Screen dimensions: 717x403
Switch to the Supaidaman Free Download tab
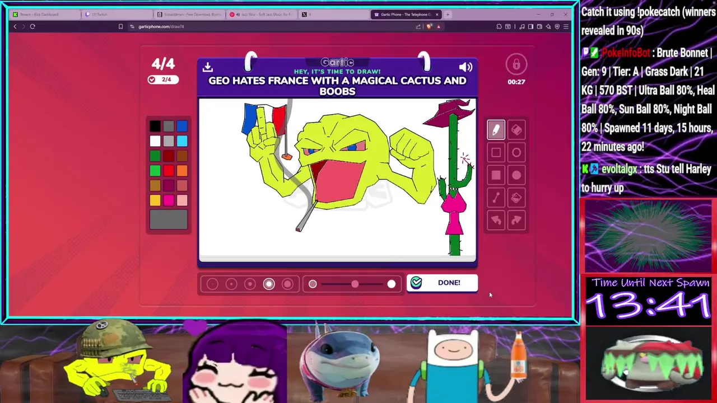click(189, 14)
